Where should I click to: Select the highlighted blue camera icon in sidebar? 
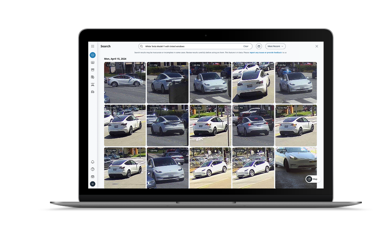click(93, 55)
